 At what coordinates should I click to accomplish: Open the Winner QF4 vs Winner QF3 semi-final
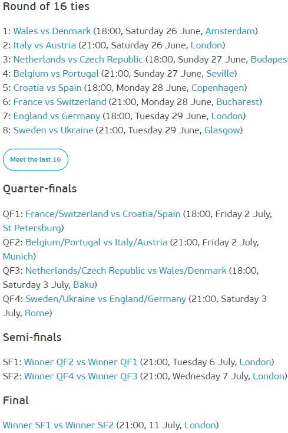pos(81,376)
